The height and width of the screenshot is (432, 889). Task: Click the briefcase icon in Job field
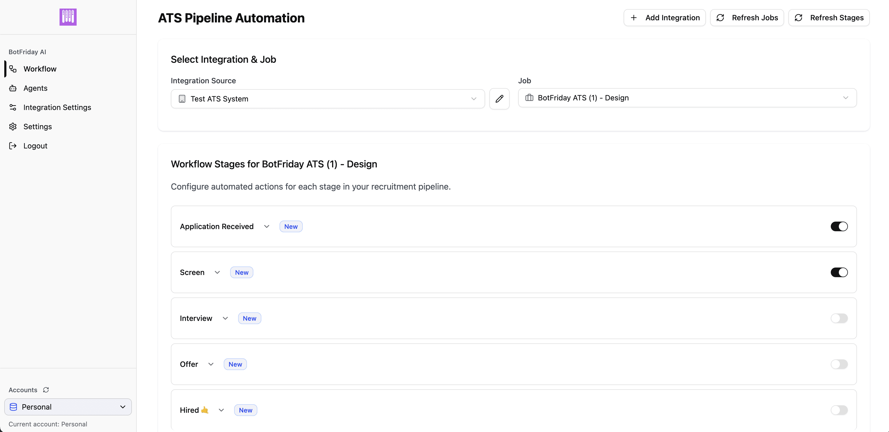point(529,98)
